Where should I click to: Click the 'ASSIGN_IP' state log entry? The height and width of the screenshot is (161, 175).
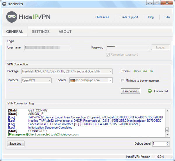(36, 114)
